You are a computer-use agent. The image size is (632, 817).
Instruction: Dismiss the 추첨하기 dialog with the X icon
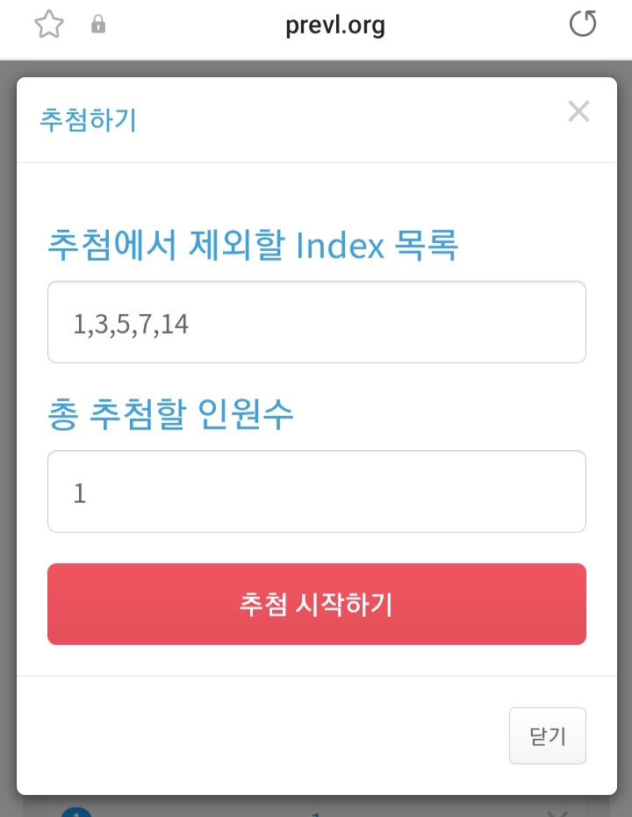578,111
